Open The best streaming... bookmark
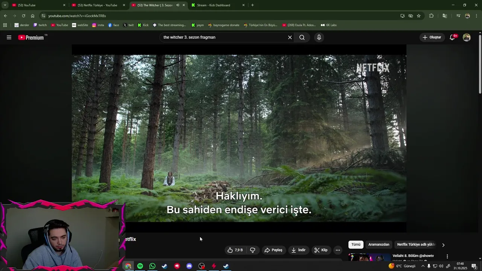 [169, 25]
